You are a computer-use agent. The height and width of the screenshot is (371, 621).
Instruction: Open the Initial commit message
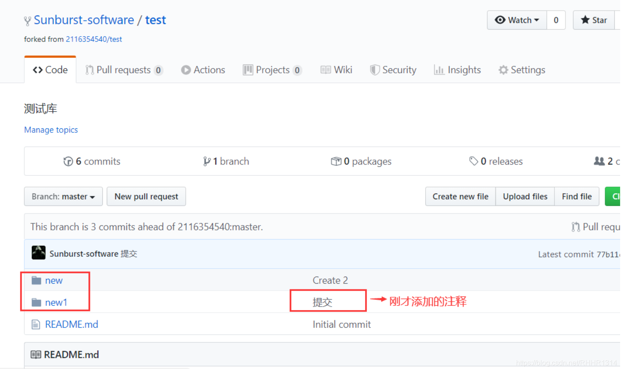342,324
